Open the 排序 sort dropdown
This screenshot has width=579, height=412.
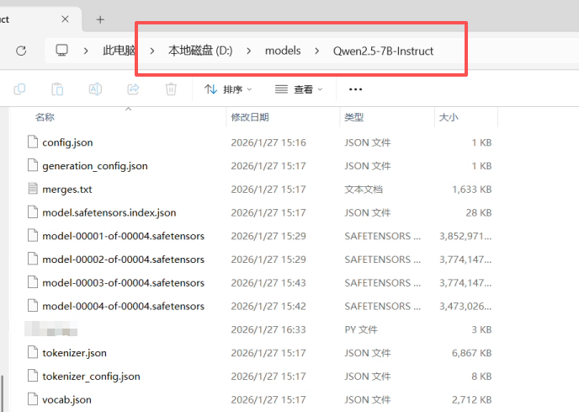coord(228,89)
